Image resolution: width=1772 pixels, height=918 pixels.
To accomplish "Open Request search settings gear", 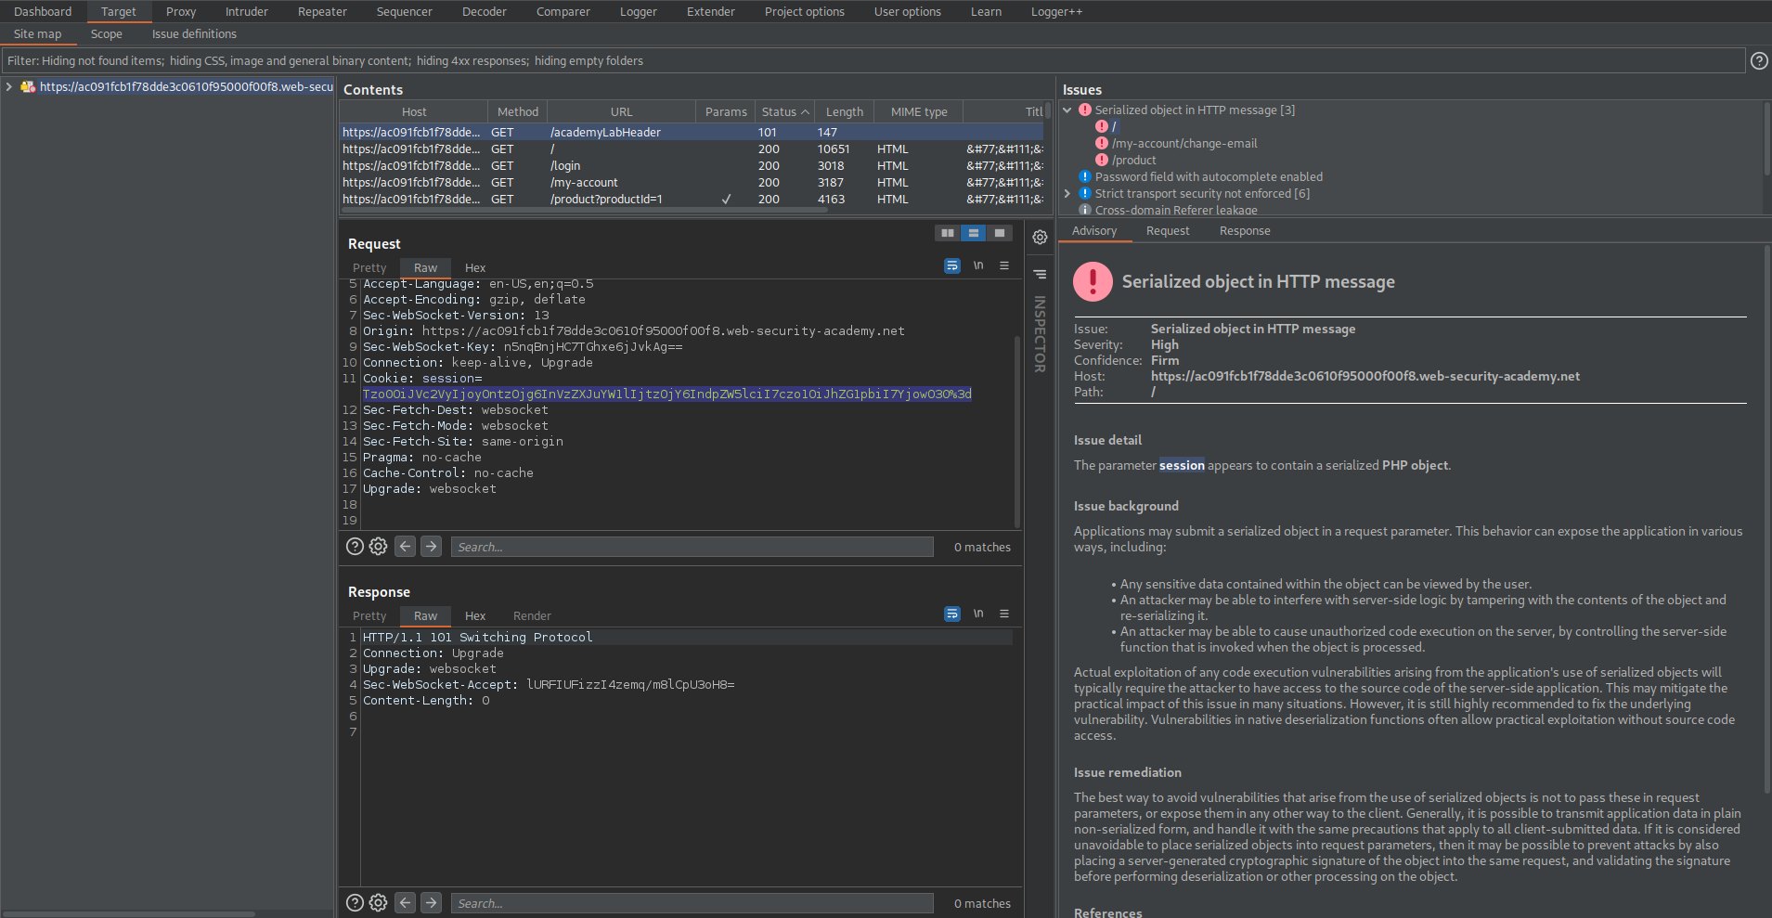I will [378, 547].
